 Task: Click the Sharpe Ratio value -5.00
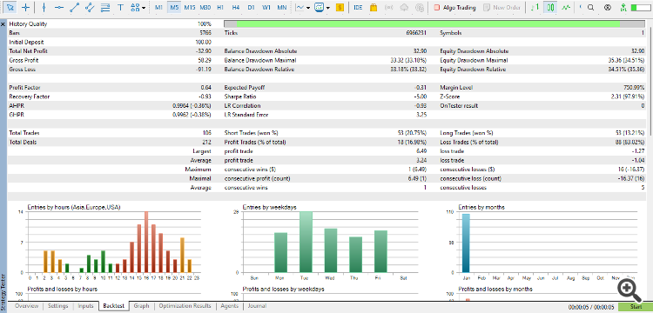coord(420,97)
